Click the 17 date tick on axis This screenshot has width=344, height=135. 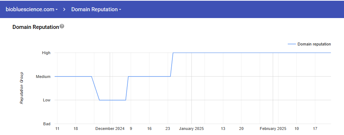point(315,129)
